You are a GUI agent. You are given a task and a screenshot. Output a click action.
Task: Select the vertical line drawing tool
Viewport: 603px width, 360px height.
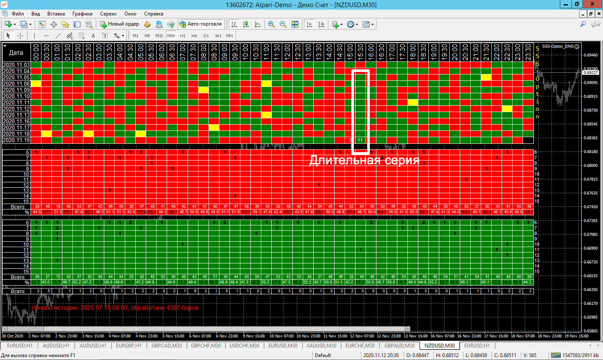coord(34,36)
